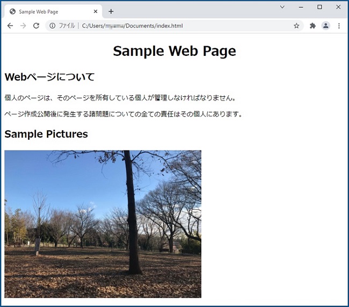This screenshot has height=307, width=349.
Task: Open the user profile avatar
Action: tap(325, 26)
